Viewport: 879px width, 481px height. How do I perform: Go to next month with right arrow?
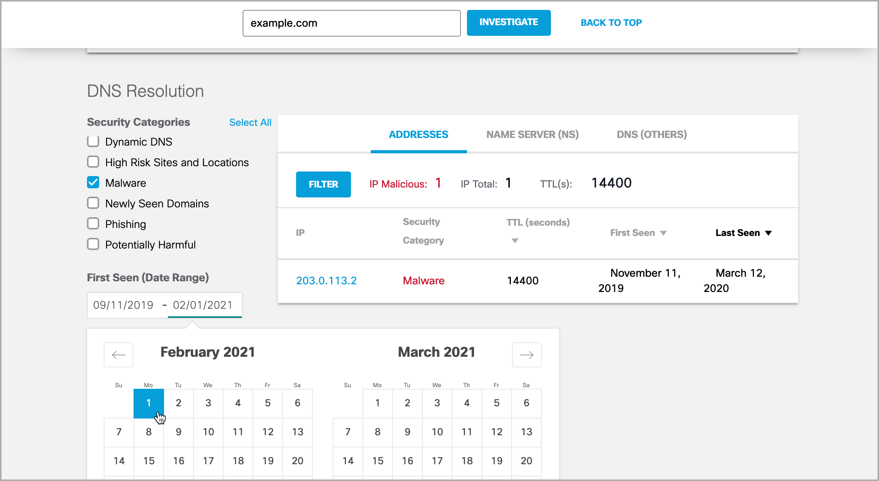(x=526, y=355)
